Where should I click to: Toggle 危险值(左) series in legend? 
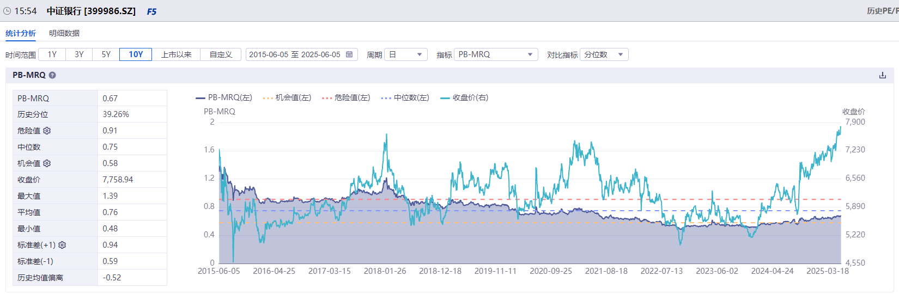[346, 97]
